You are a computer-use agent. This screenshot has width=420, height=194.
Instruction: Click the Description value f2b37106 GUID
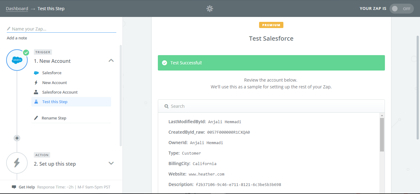pyautogui.click(x=238, y=185)
